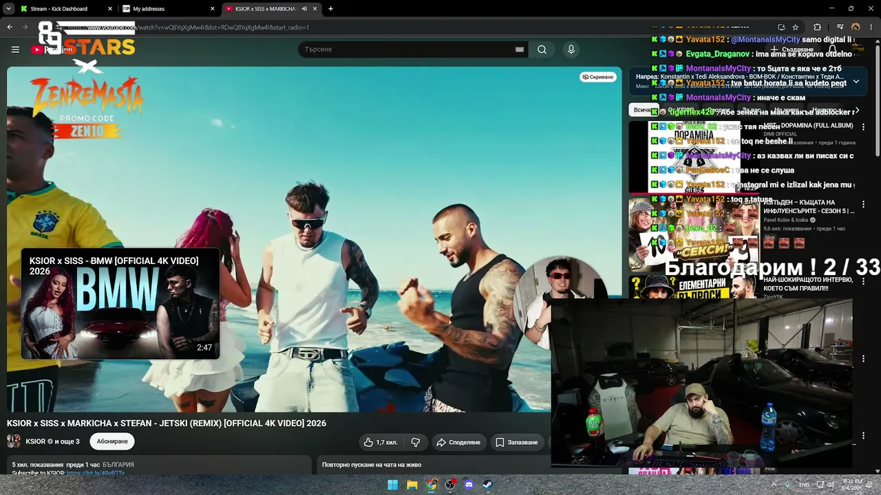
Task: Open the KSIOR channel avatar
Action: click(13, 441)
